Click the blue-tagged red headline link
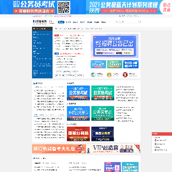172x172 pixels. (x=72, y=54)
